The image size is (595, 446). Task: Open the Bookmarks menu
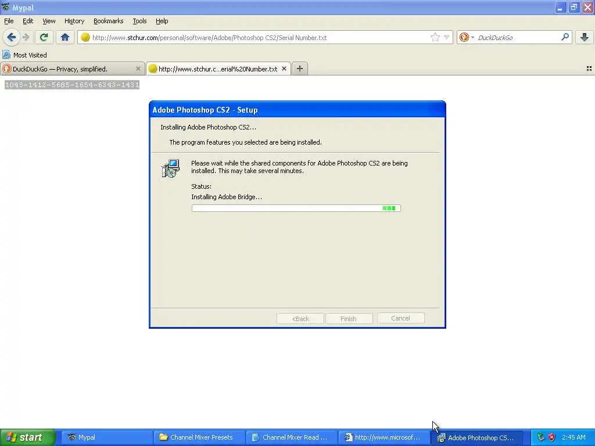tap(108, 21)
